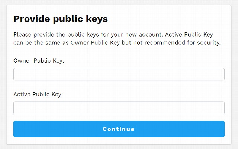Focus the Active Public Key input field
This screenshot has height=149, width=238.
[119, 108]
